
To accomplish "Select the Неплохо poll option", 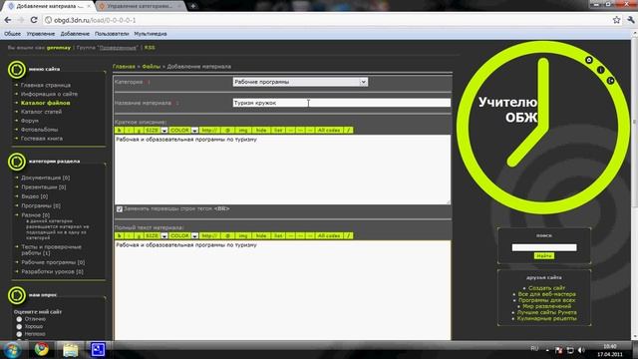I will 19,334.
